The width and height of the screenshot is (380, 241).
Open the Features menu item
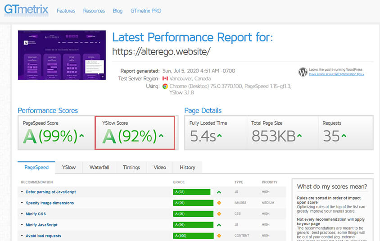(x=66, y=11)
